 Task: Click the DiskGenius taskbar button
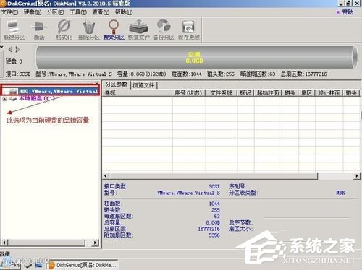click(x=83, y=265)
